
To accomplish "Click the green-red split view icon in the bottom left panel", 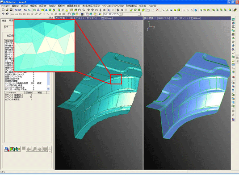I will [x=12, y=149].
